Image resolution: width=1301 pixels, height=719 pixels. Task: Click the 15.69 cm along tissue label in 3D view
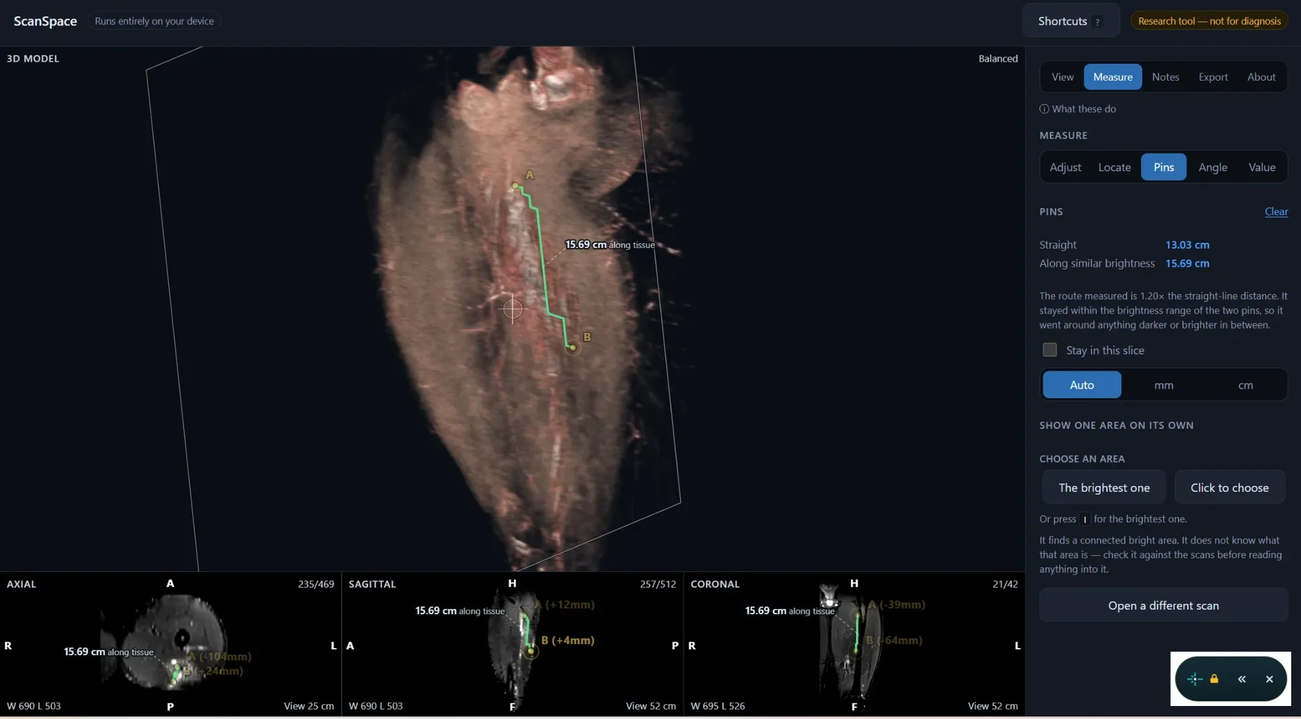click(610, 245)
